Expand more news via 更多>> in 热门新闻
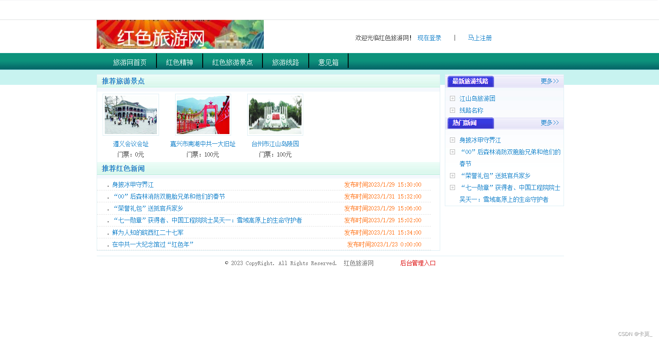This screenshot has height=341, width=659. coord(550,123)
